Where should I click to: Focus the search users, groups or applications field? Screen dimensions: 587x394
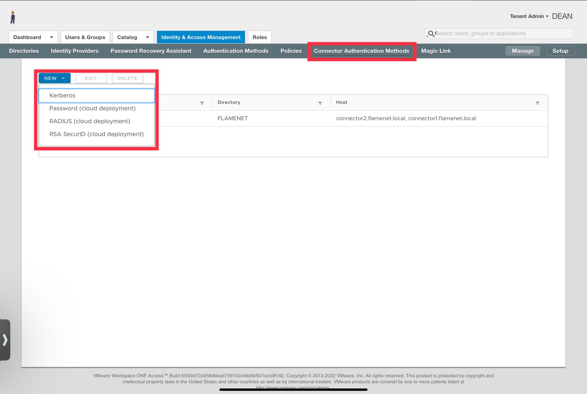point(503,33)
